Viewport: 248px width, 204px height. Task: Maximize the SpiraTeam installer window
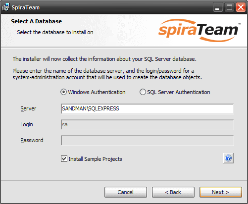pos(229,7)
